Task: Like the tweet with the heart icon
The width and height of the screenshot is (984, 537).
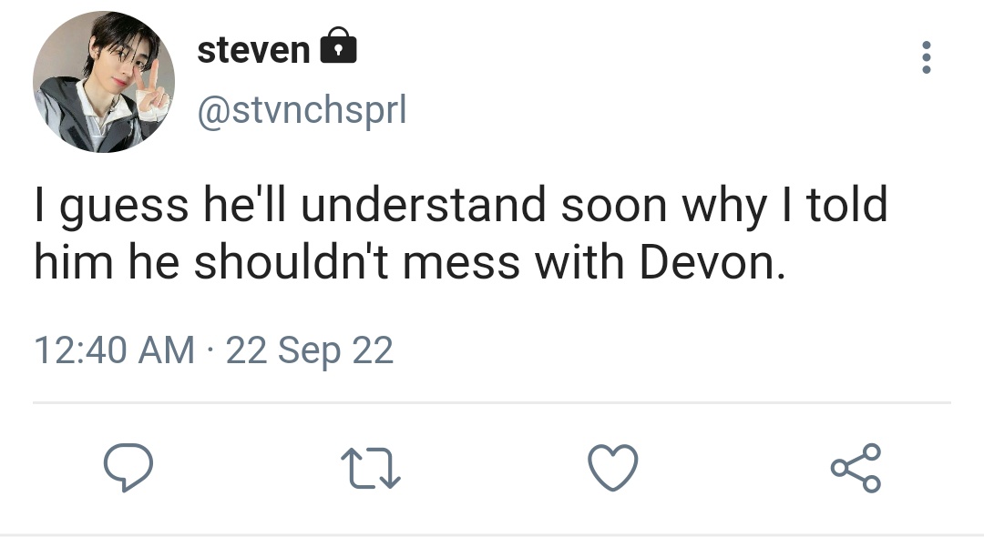Action: [x=613, y=468]
